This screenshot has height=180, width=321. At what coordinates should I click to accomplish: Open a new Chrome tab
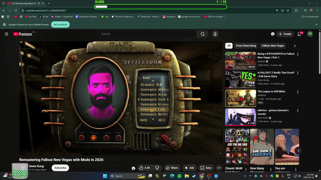[x=49, y=3]
